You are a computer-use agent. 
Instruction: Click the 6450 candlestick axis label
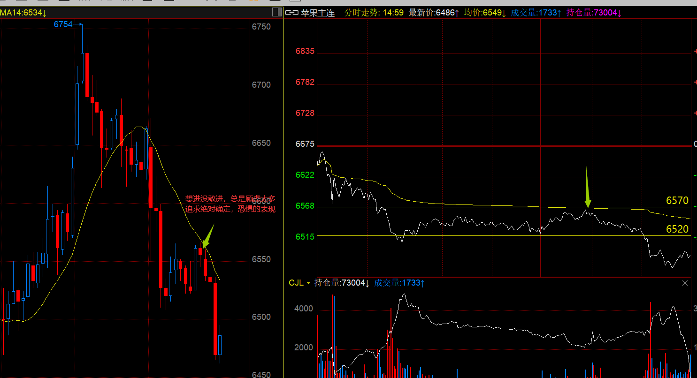tap(261, 374)
